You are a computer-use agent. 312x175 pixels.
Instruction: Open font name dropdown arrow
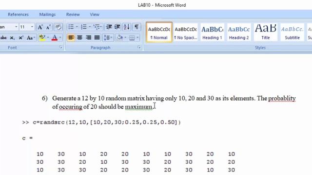point(16,27)
